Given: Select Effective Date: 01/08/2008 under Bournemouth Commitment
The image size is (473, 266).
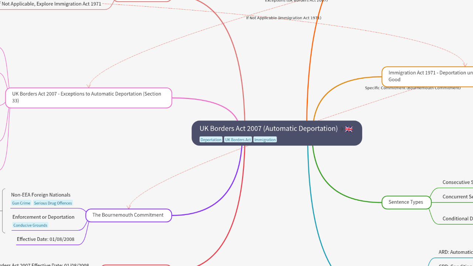Looking at the screenshot, I should pos(45,239).
